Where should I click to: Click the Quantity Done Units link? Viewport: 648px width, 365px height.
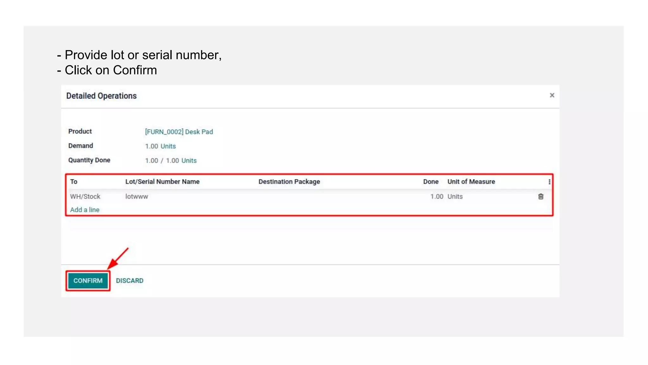[x=189, y=161]
